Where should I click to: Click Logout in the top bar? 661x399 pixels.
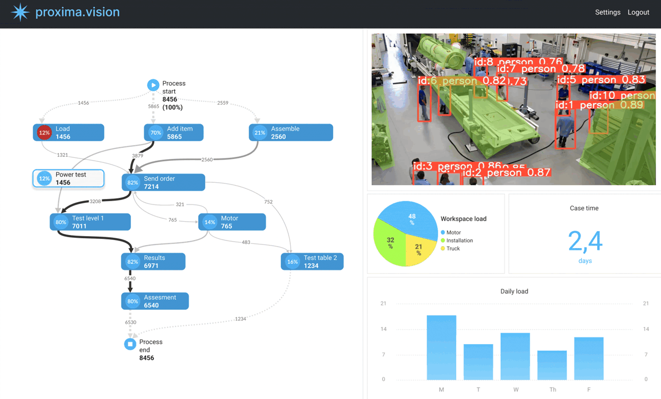pyautogui.click(x=638, y=12)
